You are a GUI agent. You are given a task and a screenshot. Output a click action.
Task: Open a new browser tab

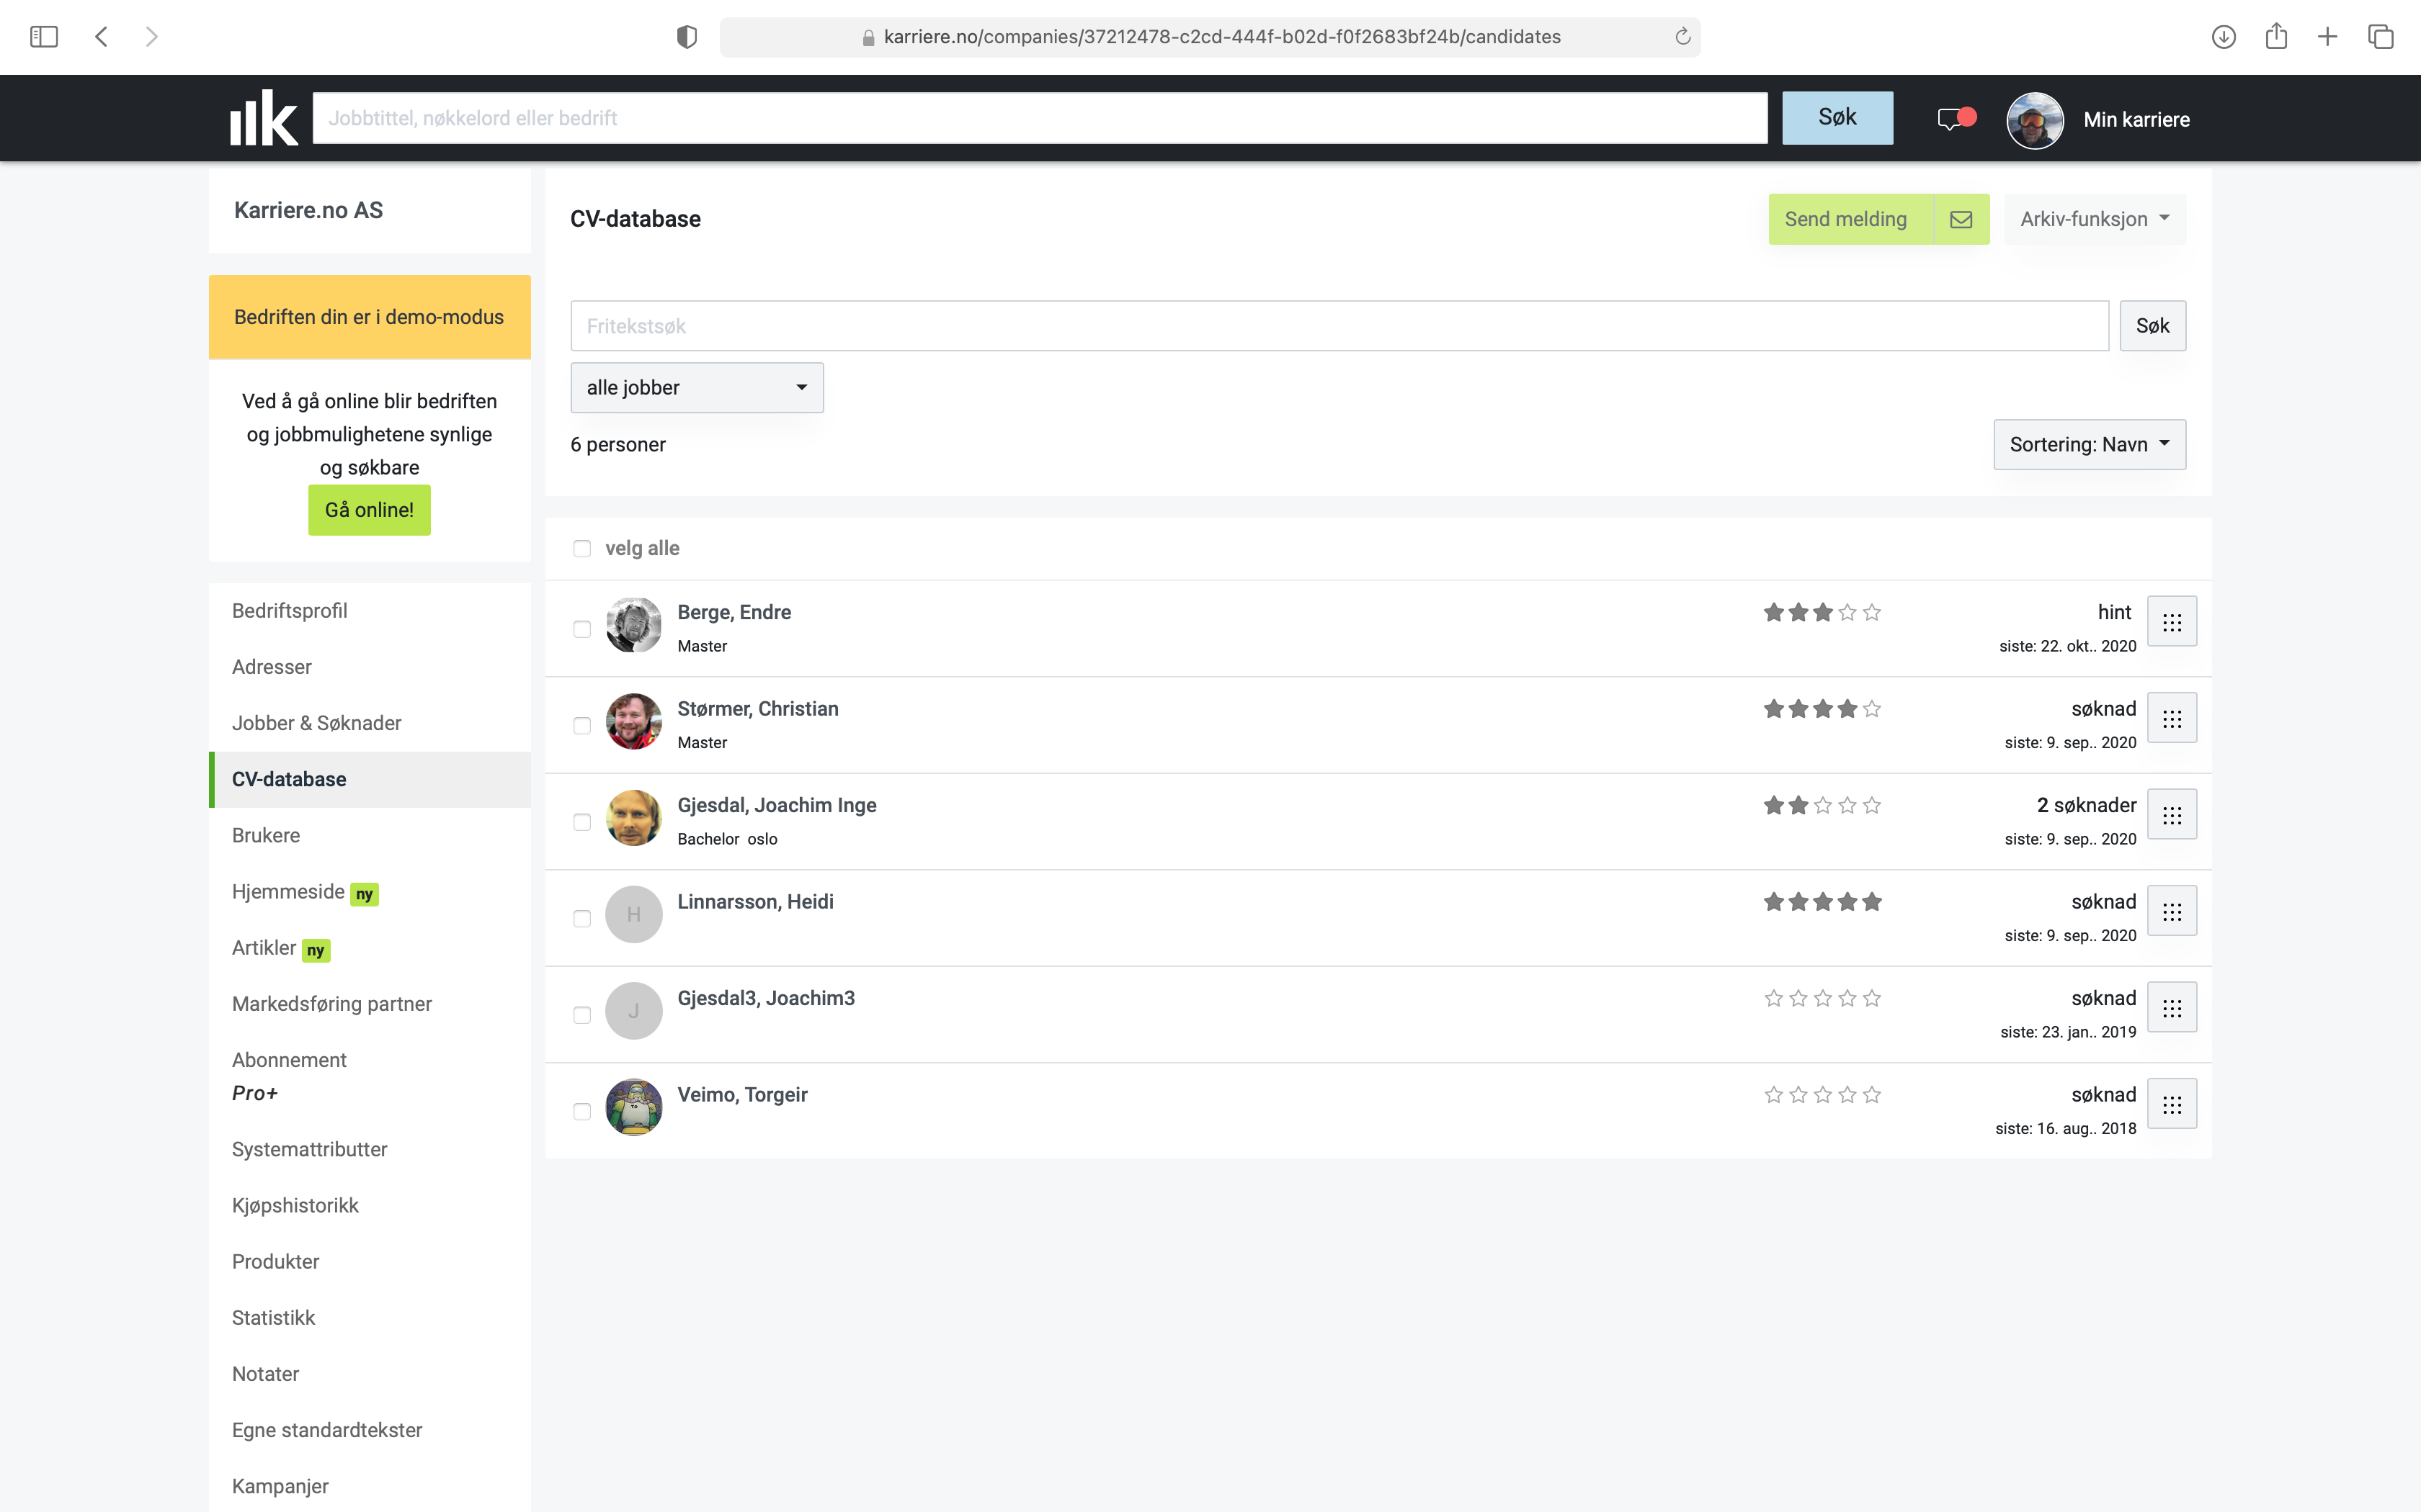pos(2328,37)
